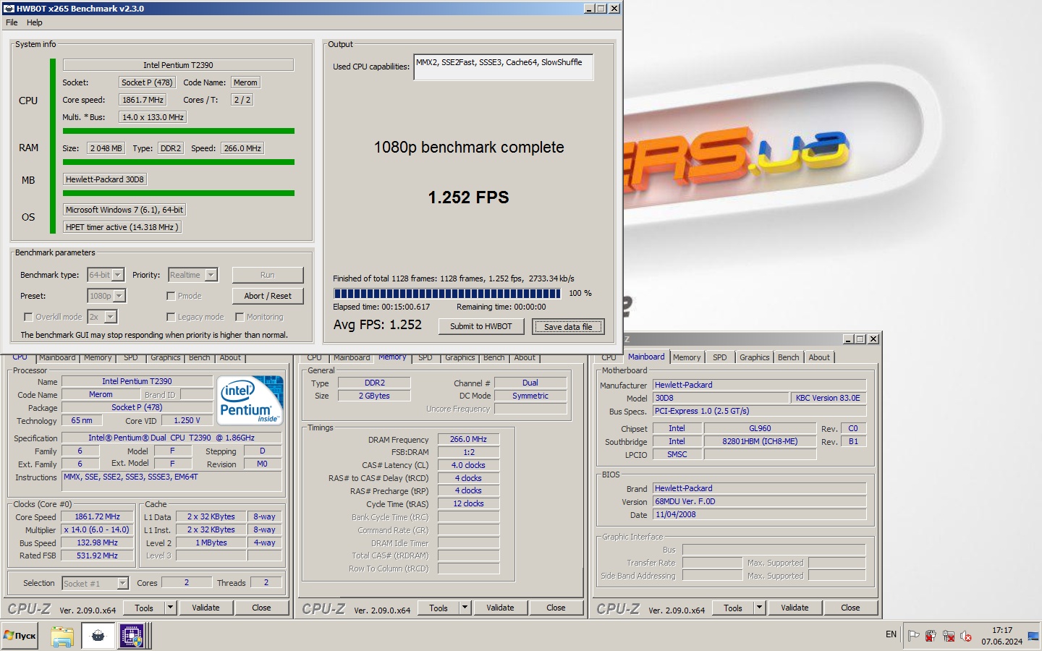Open Action Center flag tray icon
The height and width of the screenshot is (651, 1042).
(914, 636)
